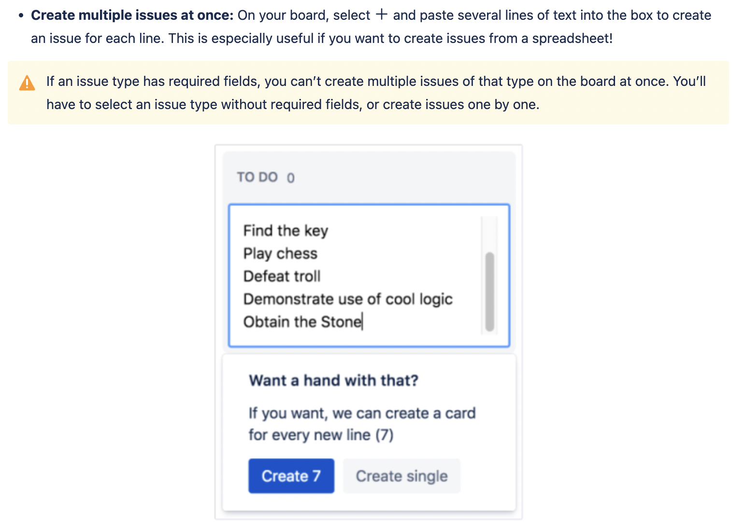The height and width of the screenshot is (528, 745).
Task: Click the '(7)' new line count text
Action: pyautogui.click(x=385, y=435)
